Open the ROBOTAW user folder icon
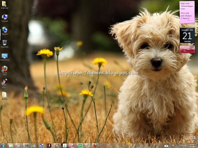 point(5,5)
